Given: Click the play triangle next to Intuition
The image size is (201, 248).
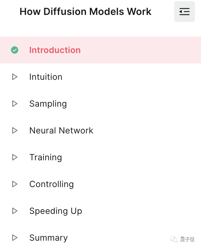Looking at the screenshot, I should coord(14,77).
